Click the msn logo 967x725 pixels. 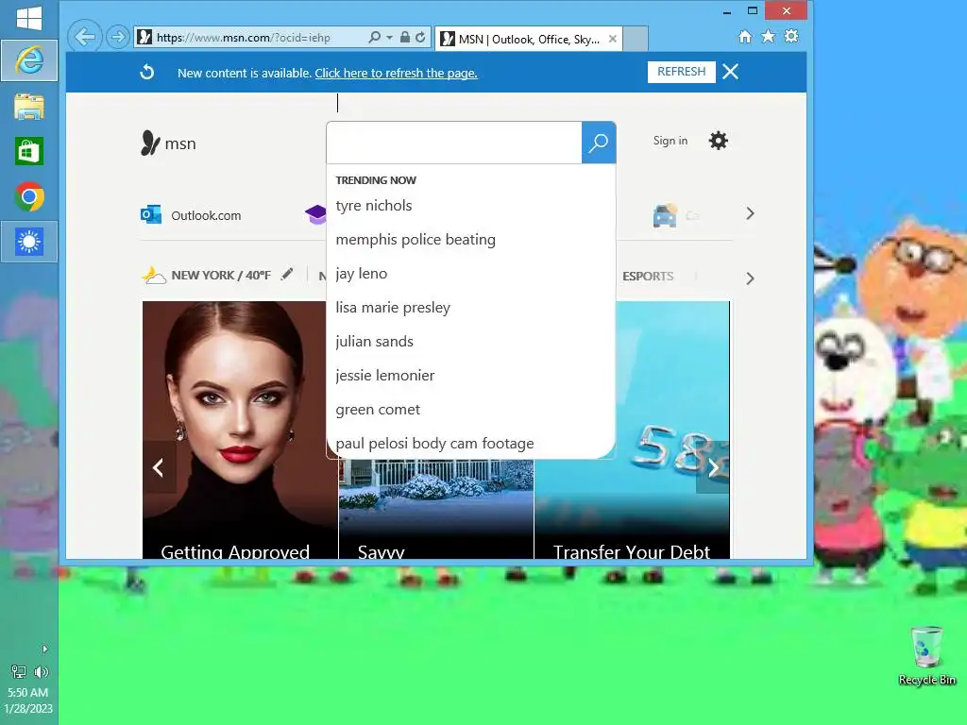coord(168,143)
